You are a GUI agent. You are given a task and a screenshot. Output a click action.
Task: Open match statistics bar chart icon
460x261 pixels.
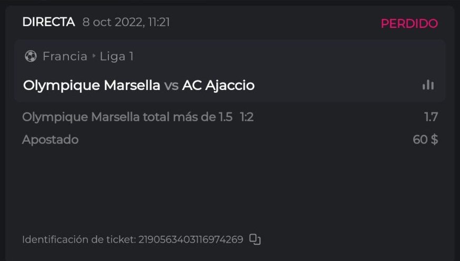[428, 85]
